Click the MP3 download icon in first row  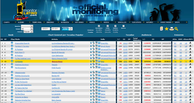[x=190, y=43]
